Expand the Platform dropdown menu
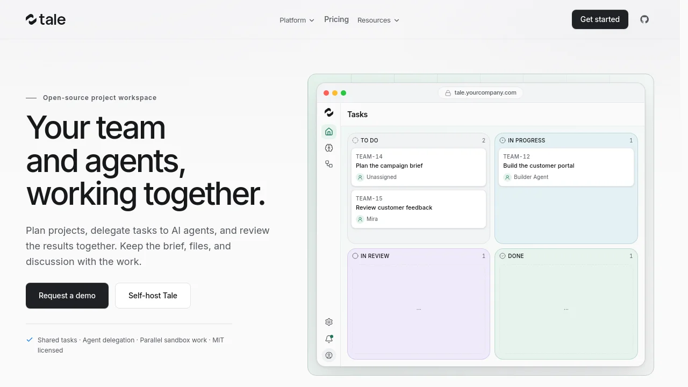The height and width of the screenshot is (387, 688). coord(297,20)
